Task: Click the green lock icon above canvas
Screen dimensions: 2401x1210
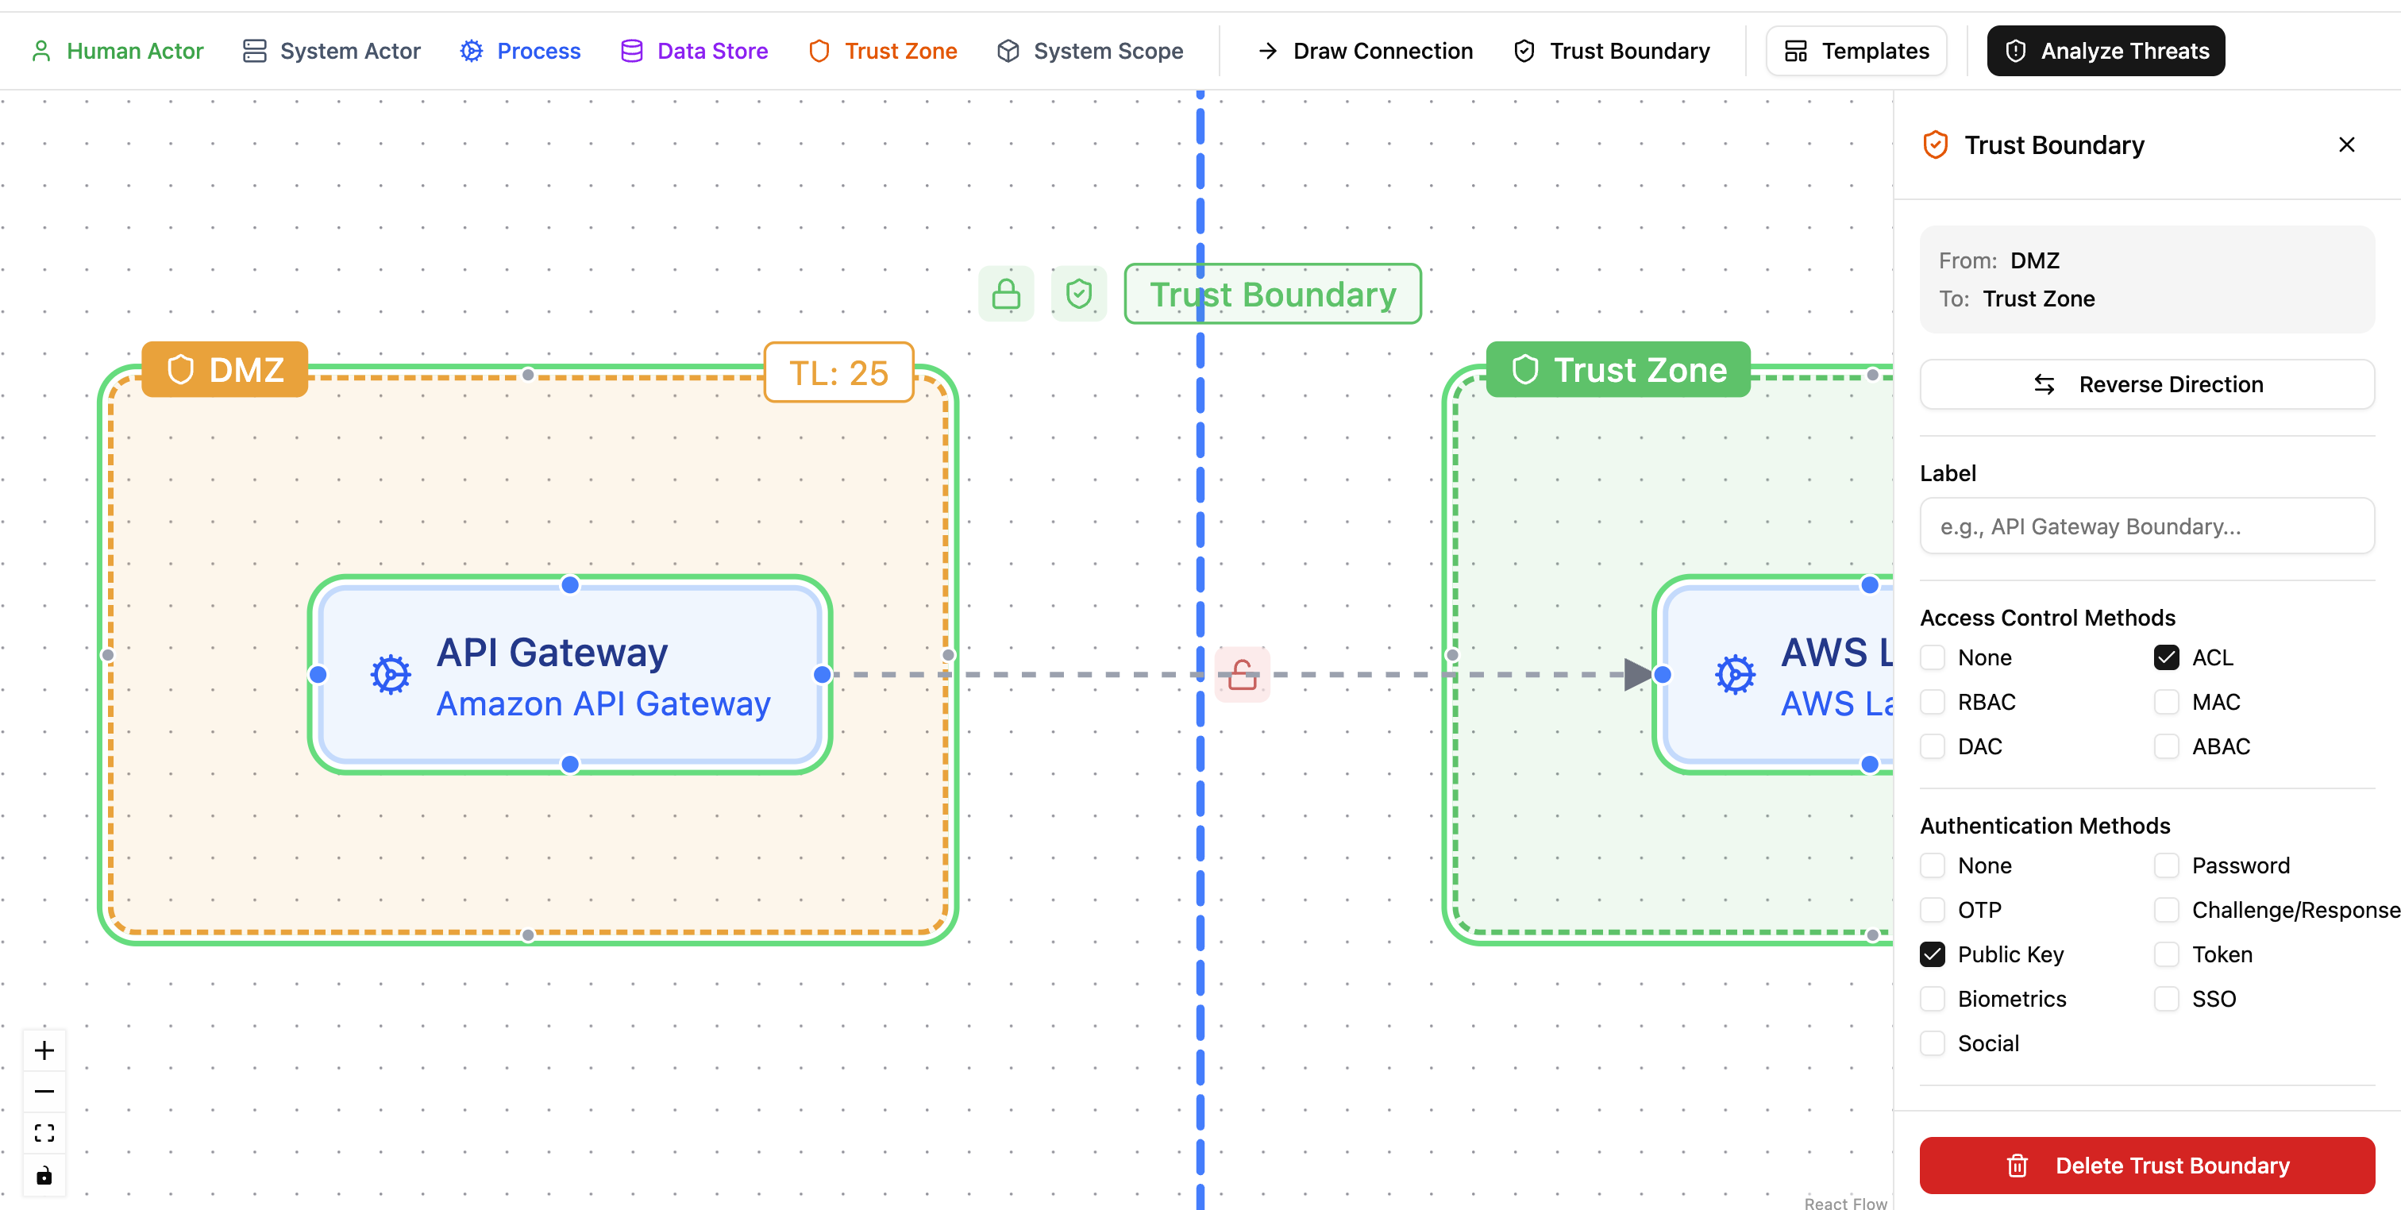Action: 1006,294
